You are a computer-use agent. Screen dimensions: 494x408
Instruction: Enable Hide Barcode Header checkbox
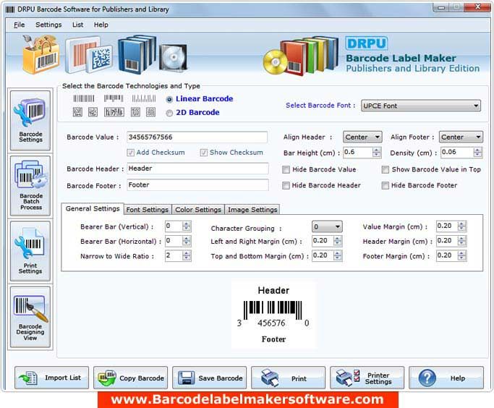point(286,186)
